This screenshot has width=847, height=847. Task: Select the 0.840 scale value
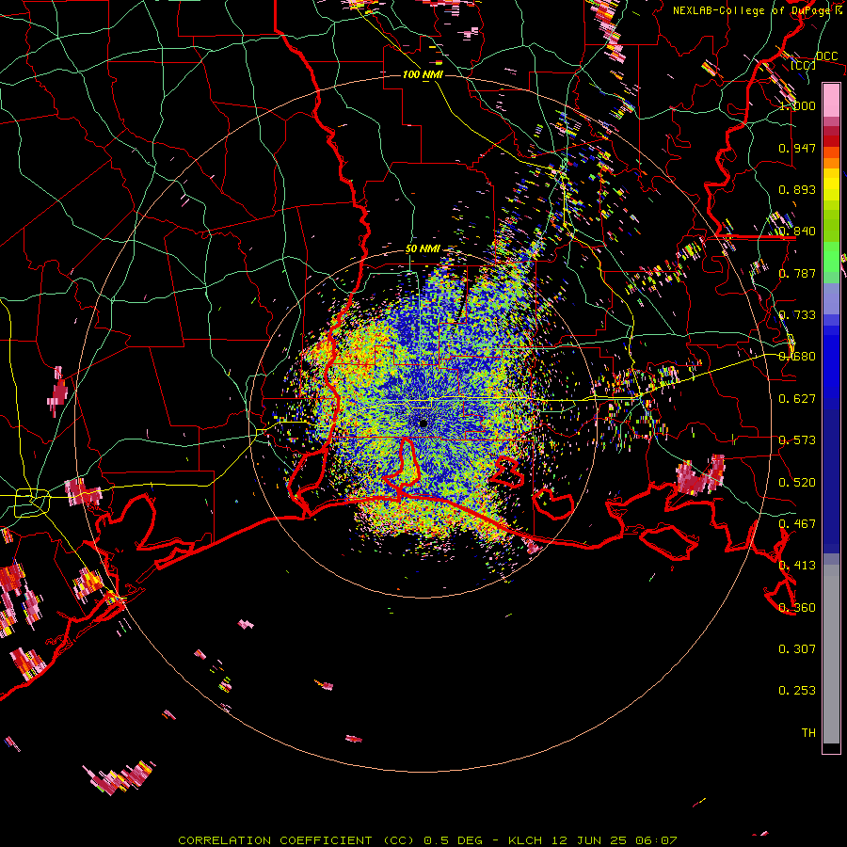coord(797,232)
